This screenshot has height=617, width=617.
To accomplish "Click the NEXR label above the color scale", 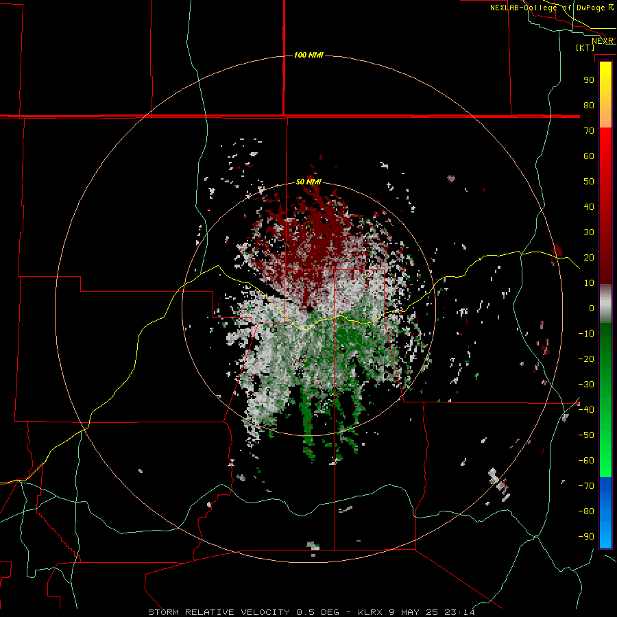I will [x=603, y=41].
